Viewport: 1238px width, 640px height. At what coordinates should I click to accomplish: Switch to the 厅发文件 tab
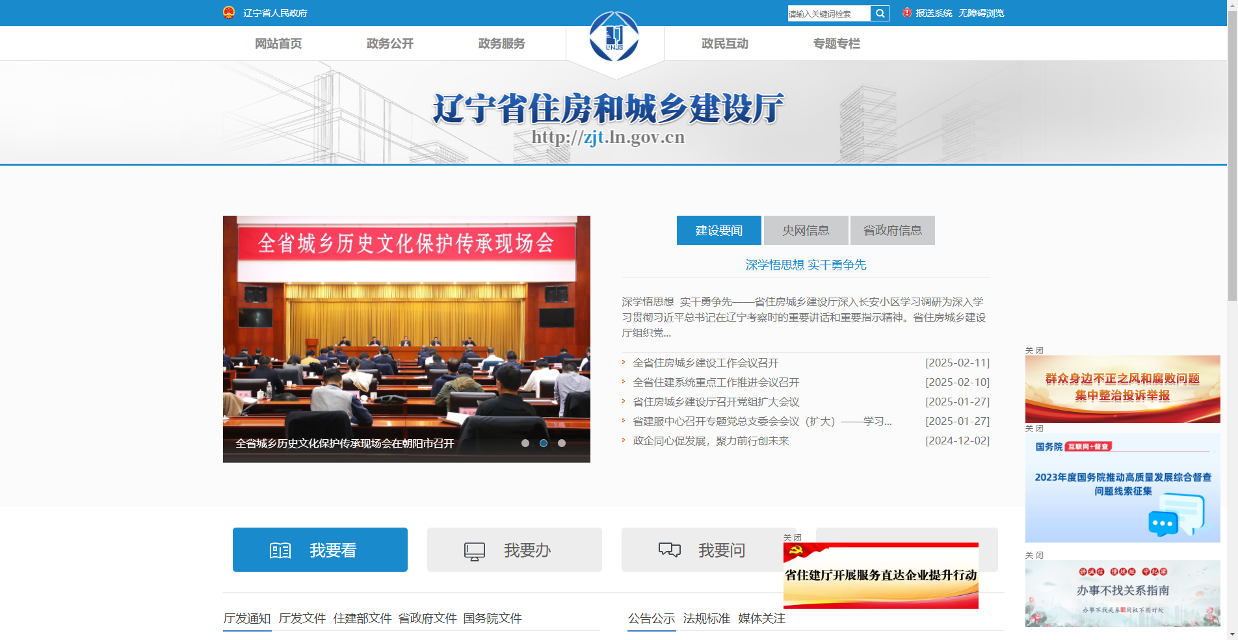[303, 619]
